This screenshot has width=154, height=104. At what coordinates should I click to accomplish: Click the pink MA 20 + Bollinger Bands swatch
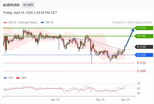(x=5, y=23)
